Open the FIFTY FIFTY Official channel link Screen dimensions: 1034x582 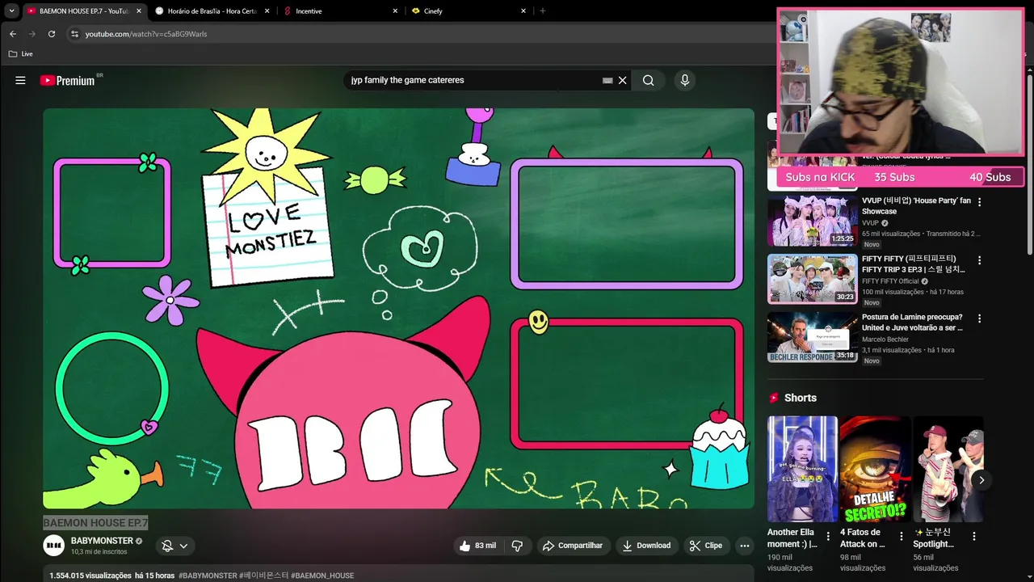pos(891,281)
